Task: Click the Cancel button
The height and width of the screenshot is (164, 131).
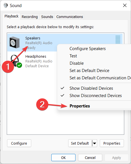Action: pos(90,158)
